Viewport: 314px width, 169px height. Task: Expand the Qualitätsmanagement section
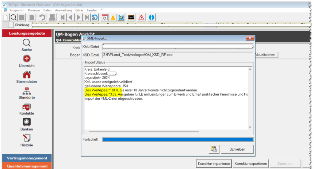tap(27, 166)
